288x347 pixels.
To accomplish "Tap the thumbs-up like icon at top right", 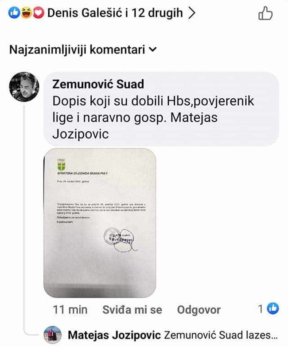I will point(265,13).
